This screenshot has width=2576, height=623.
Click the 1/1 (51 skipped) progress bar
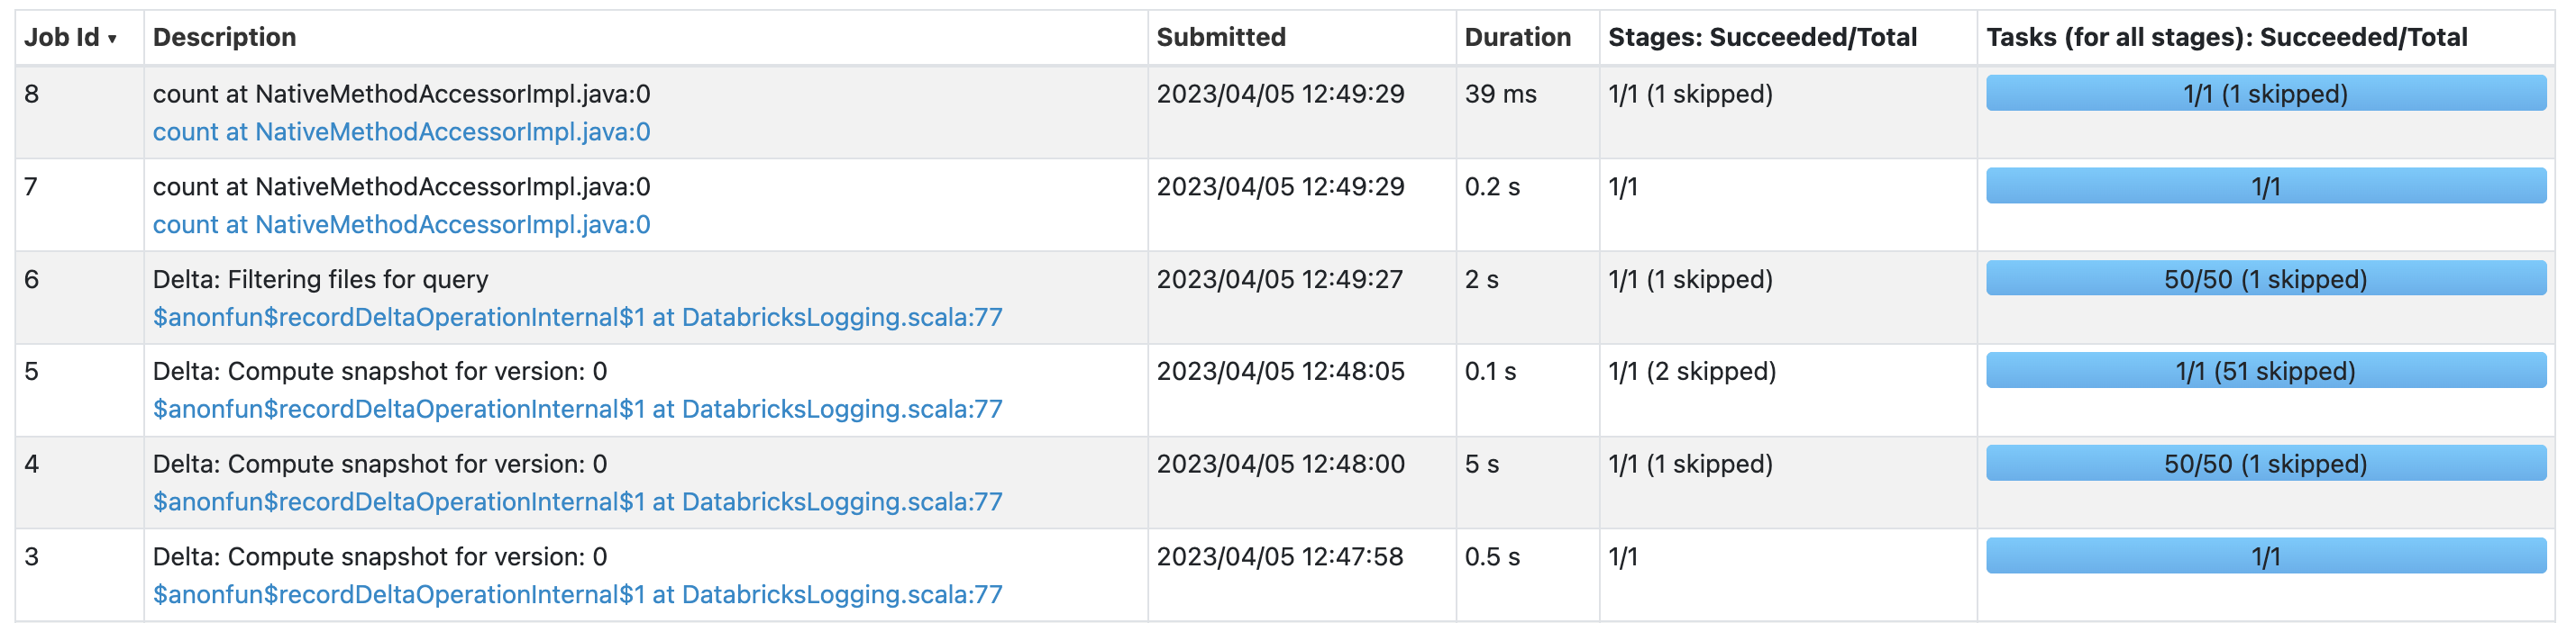[x=2265, y=372]
